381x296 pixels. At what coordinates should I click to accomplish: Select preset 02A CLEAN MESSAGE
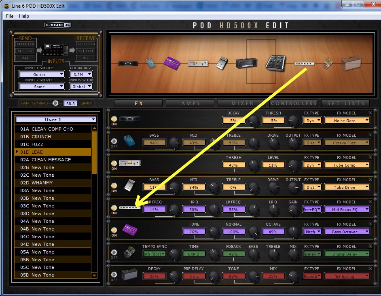tap(53, 160)
